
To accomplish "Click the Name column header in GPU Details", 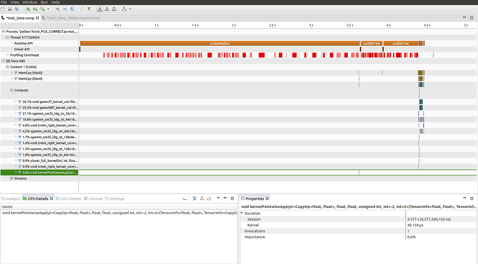I will click(x=7, y=206).
